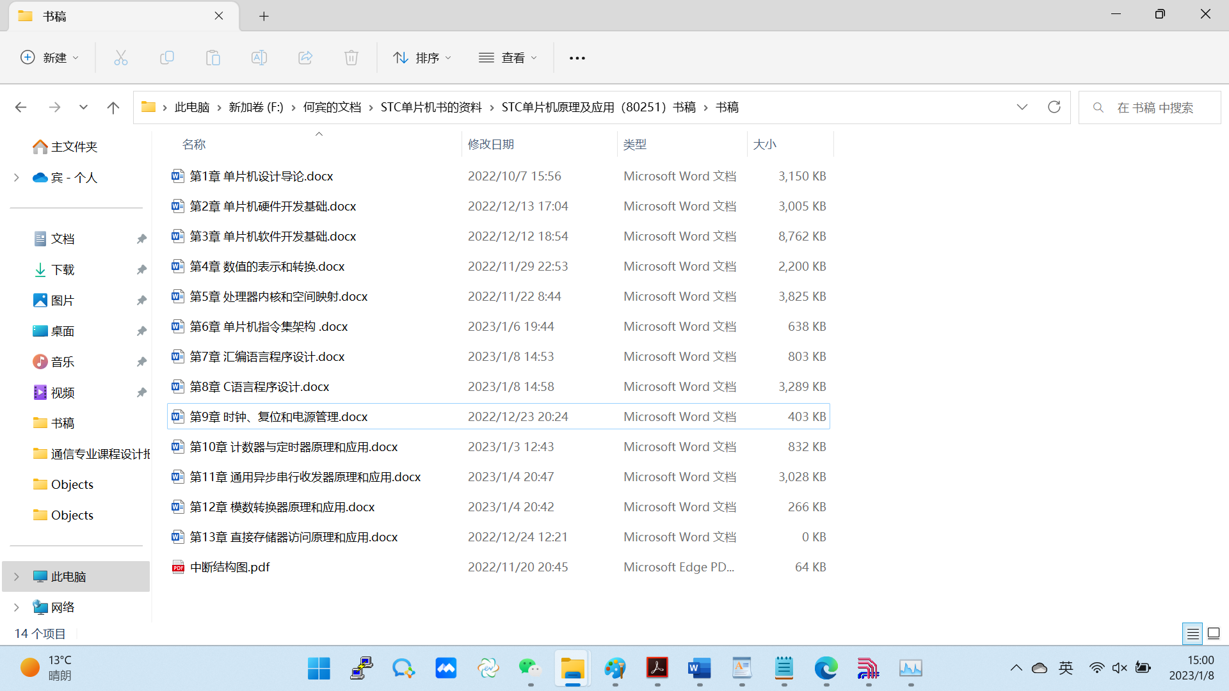Click the Paste icon in toolbar
The image size is (1229, 691).
coord(214,58)
